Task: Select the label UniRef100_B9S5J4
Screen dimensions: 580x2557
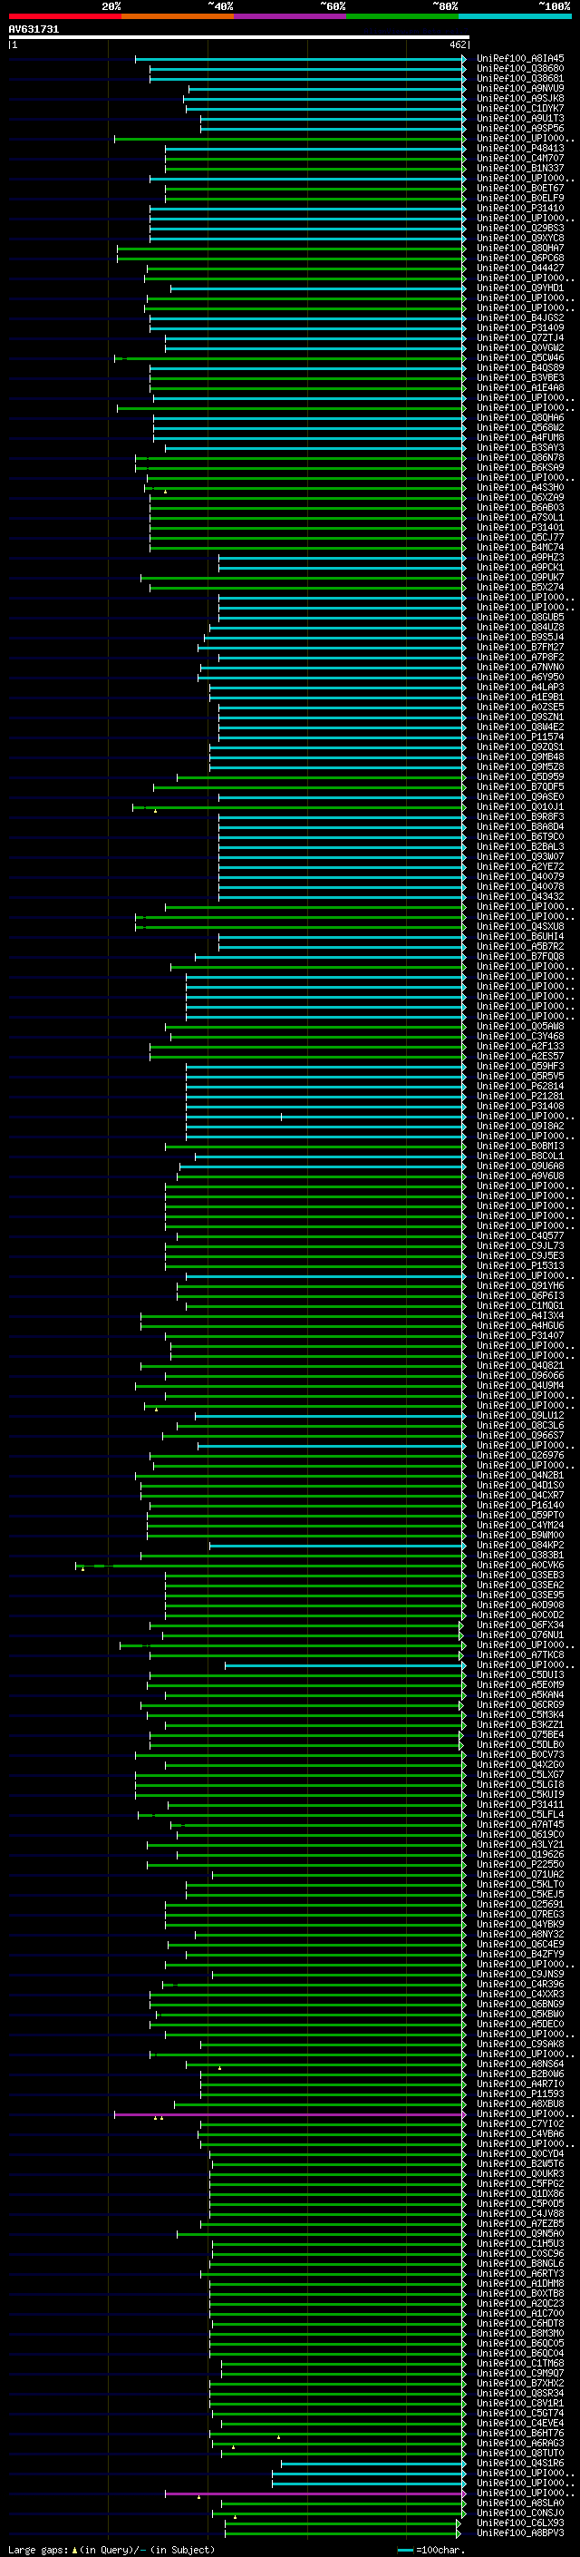Action: 519,638
